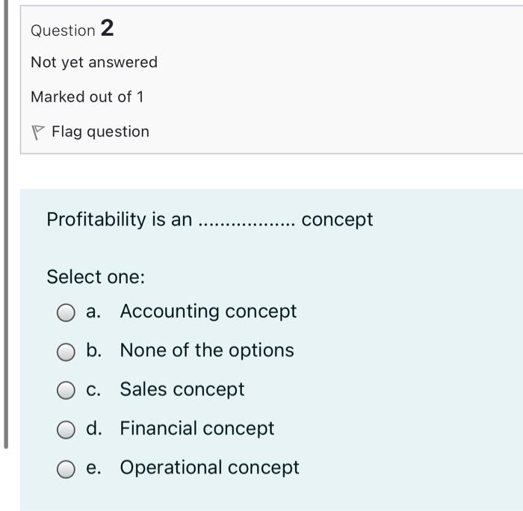The height and width of the screenshot is (511, 523).
Task: Click the Financial concept answer label
Action: (197, 428)
